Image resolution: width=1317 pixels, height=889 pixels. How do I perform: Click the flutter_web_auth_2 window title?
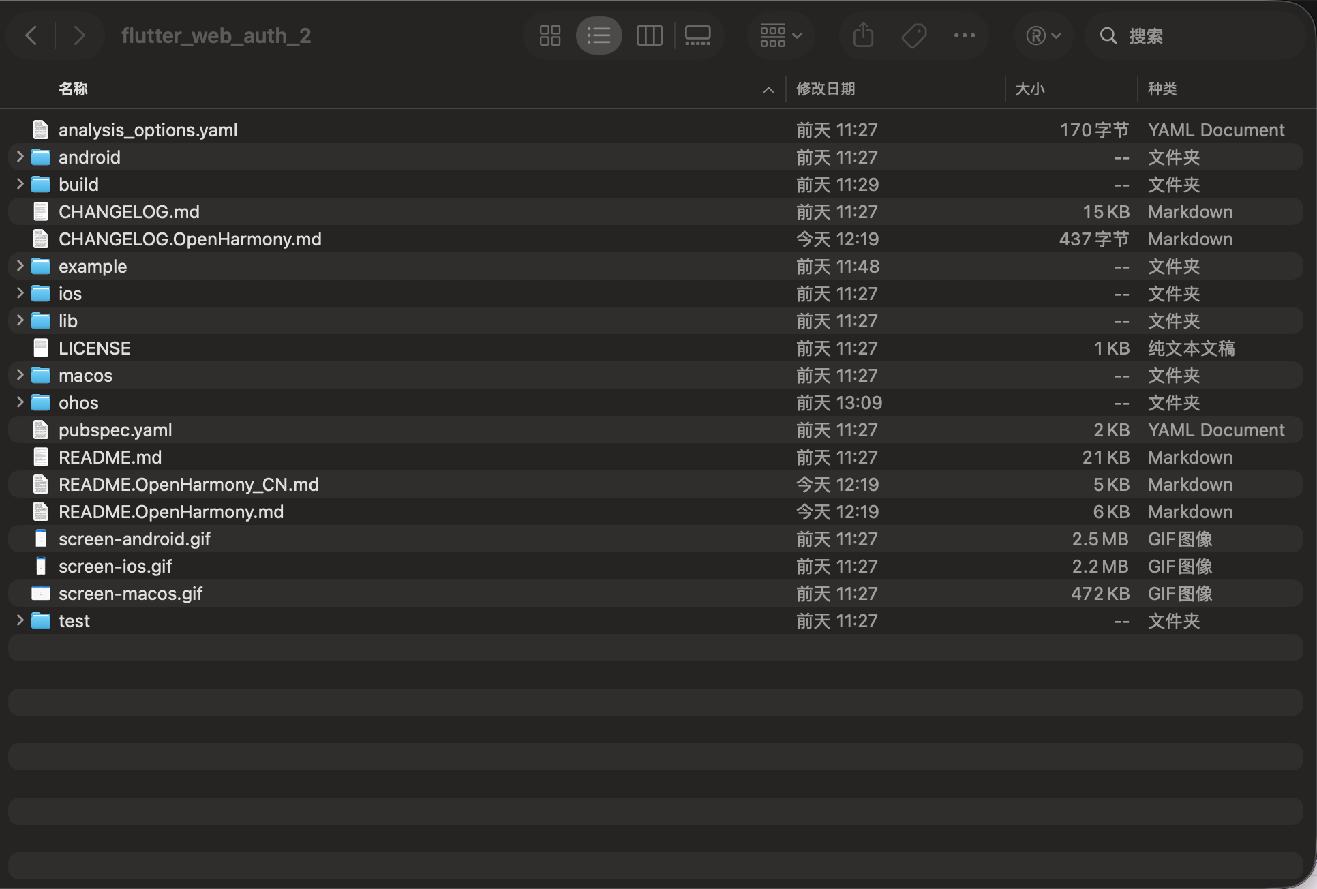point(216,35)
